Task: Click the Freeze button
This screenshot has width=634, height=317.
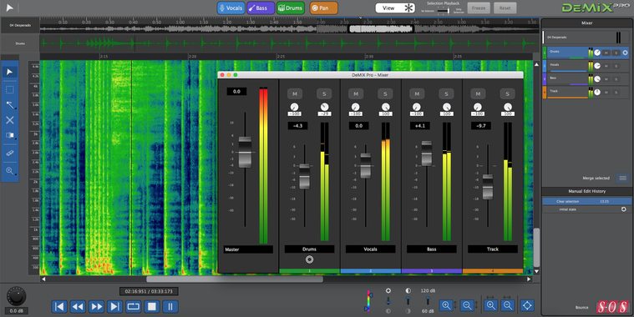Action: [479, 8]
